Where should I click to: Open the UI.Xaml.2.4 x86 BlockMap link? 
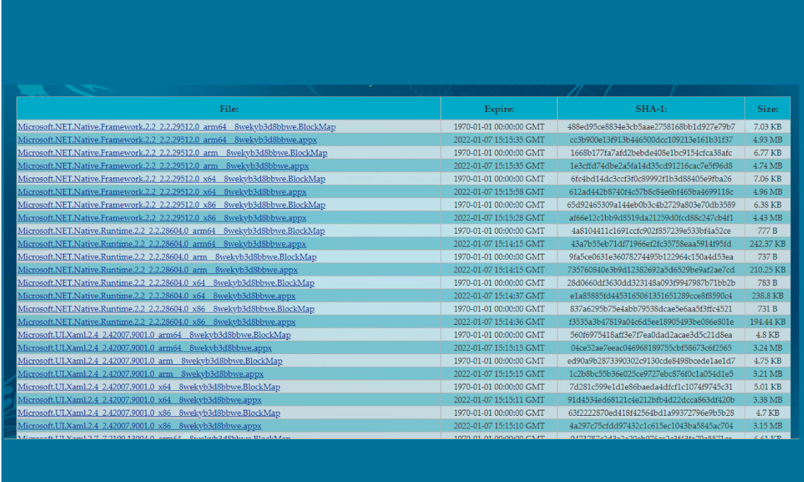click(149, 413)
